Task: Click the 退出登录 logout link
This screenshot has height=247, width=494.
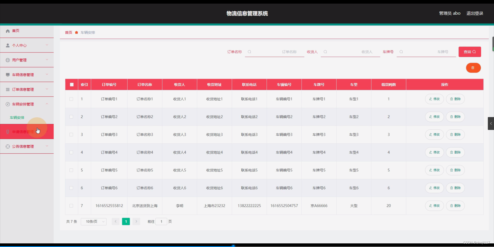Action: tap(475, 13)
